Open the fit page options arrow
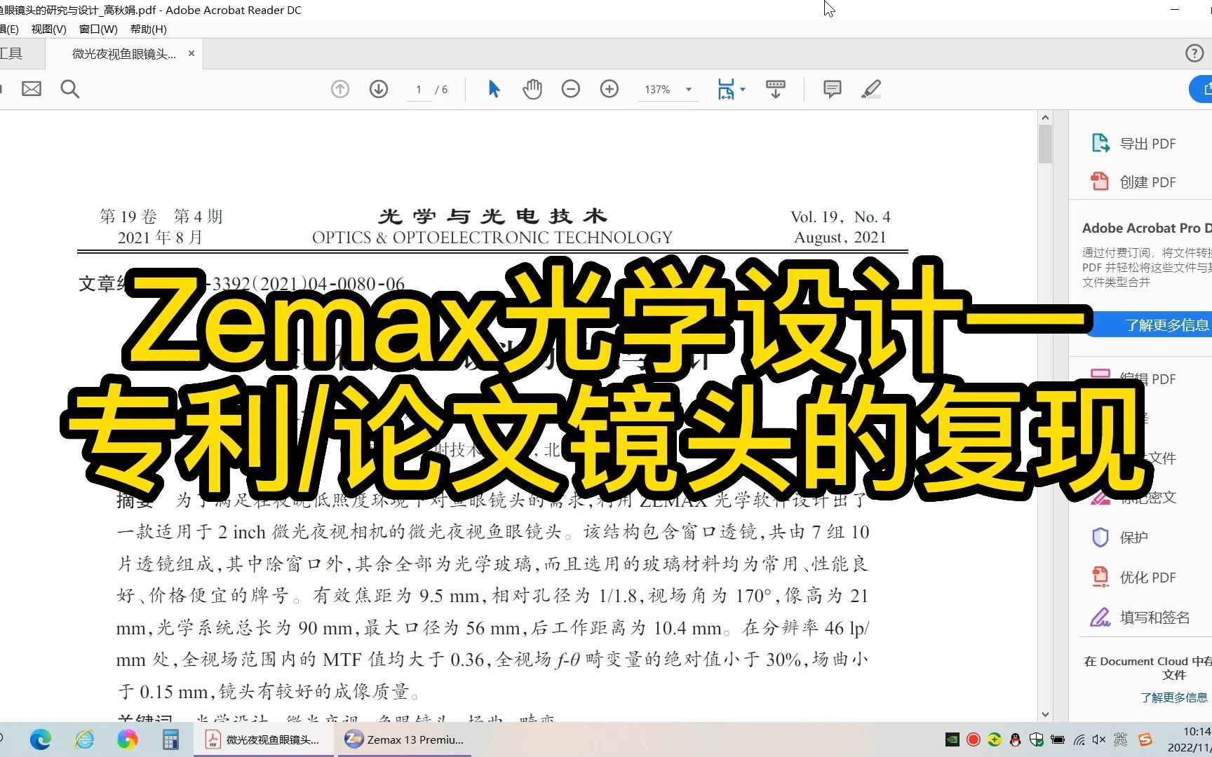This screenshot has width=1212, height=757. (743, 89)
